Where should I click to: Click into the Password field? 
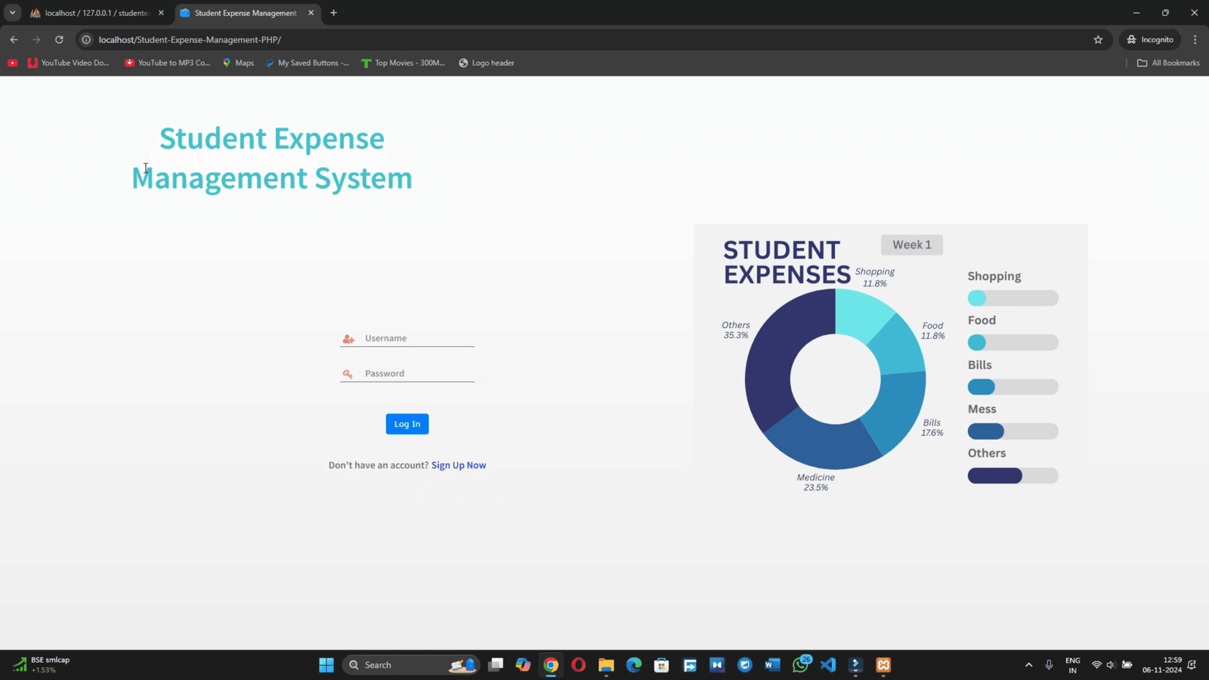418,373
